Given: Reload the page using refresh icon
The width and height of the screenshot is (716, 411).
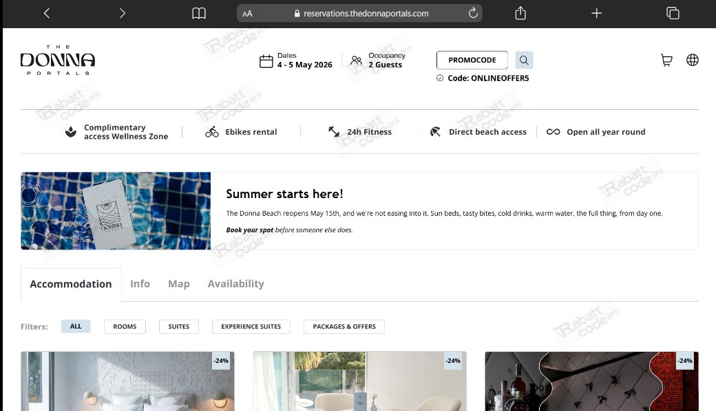Looking at the screenshot, I should (x=473, y=13).
